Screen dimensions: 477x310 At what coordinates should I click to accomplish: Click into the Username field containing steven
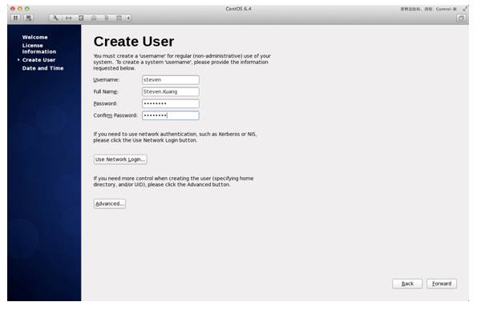point(170,80)
